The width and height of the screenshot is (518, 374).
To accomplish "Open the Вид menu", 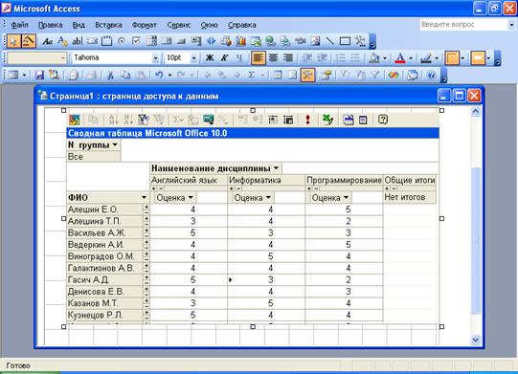I will pyautogui.click(x=79, y=25).
